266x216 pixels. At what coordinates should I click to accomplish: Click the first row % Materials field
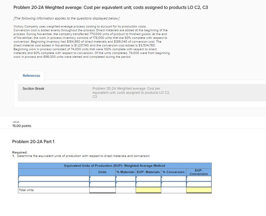[x=125, y=178]
